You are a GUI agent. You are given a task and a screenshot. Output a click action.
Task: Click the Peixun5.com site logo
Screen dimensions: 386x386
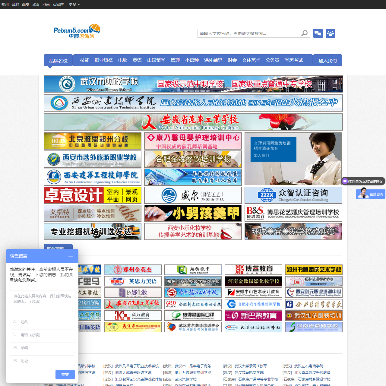click(77, 31)
